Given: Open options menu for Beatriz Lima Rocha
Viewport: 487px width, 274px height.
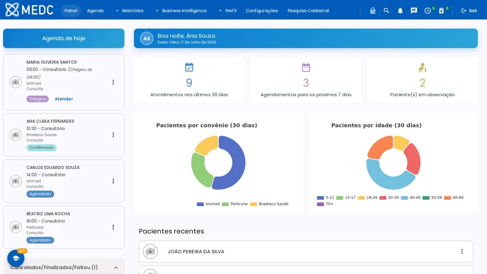Looking at the screenshot, I should pos(113,227).
